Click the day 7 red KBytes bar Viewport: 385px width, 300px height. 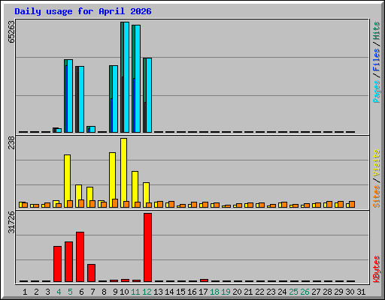pyautogui.click(x=91, y=273)
